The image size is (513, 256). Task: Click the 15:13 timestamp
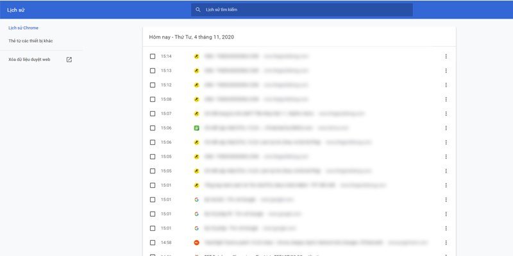166,71
